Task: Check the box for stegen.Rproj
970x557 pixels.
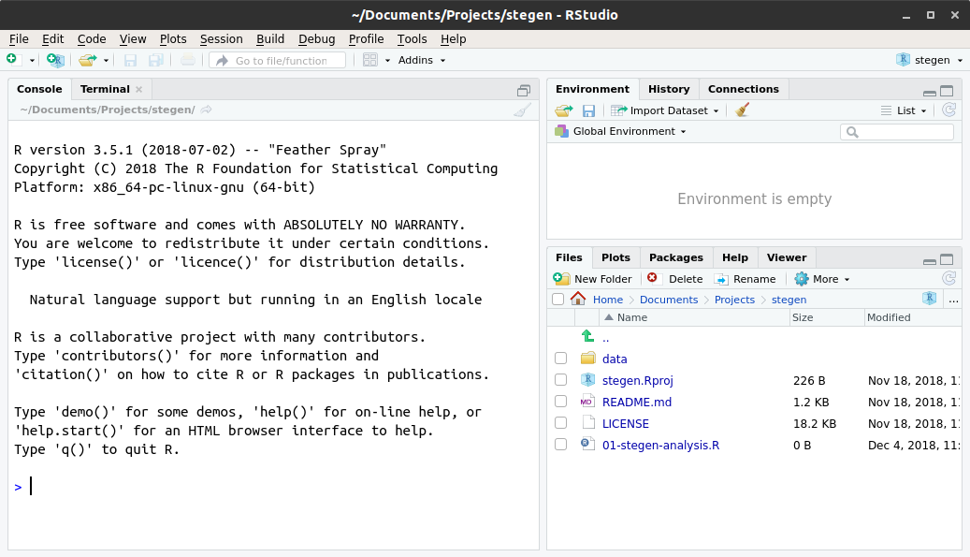Action: coord(560,380)
